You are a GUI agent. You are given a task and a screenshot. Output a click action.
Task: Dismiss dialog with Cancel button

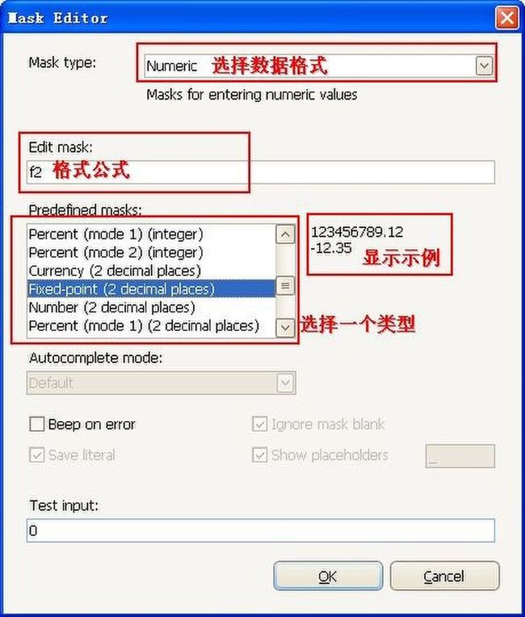coord(444,576)
